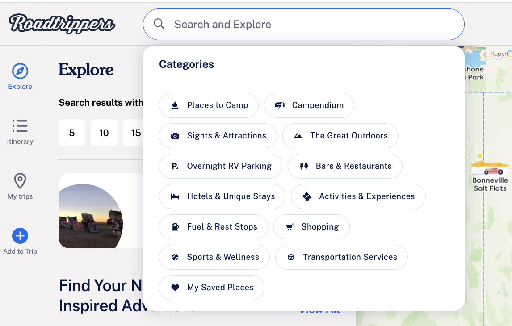Select the Places to Camp category

(209, 105)
